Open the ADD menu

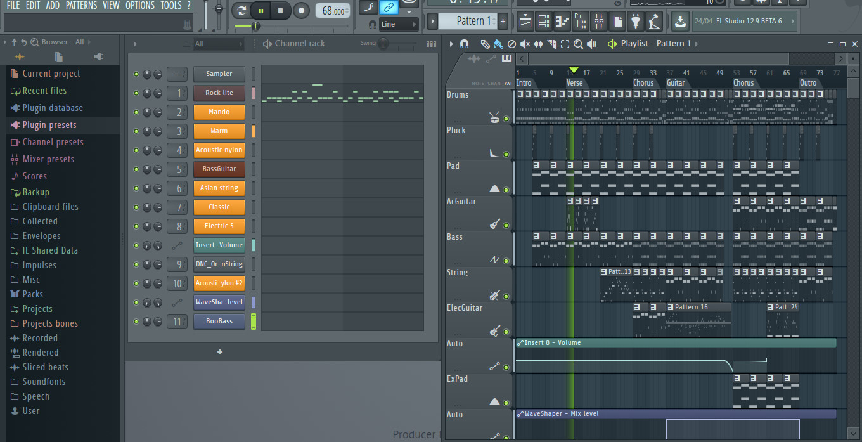(x=53, y=5)
